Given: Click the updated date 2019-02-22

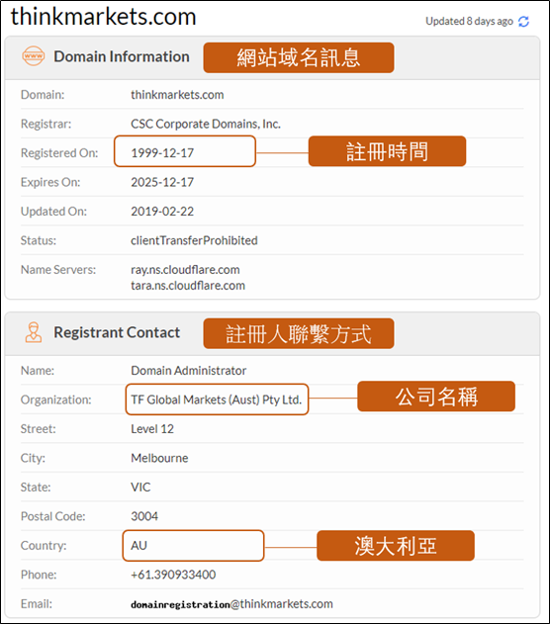Looking at the screenshot, I should point(162,212).
